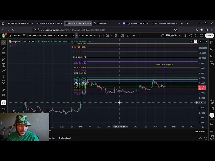Toggle the Blob analysis layout checkbox

pos(163,35)
